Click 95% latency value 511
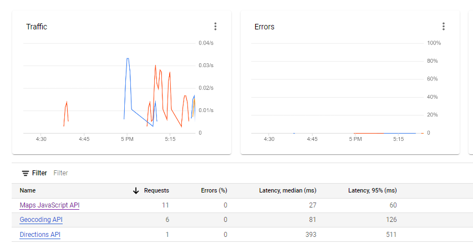This screenshot has width=473, height=243. pos(391,235)
